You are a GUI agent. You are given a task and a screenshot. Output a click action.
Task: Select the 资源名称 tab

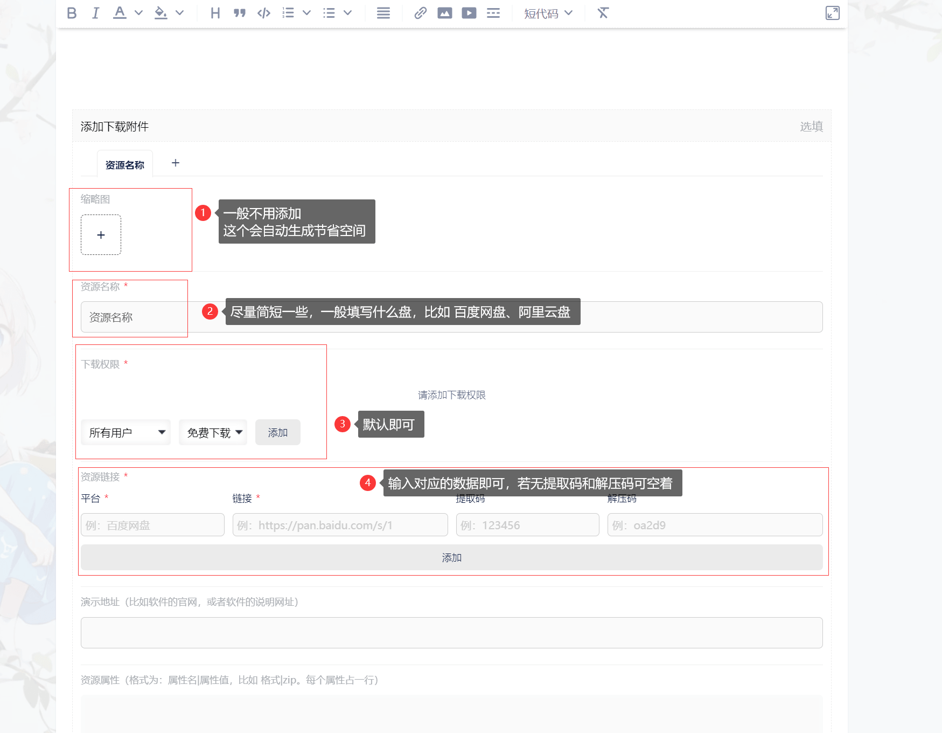(124, 165)
